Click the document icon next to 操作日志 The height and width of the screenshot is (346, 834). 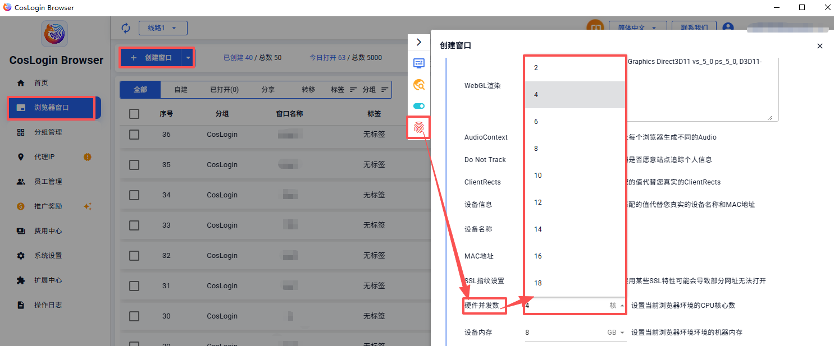tap(21, 305)
